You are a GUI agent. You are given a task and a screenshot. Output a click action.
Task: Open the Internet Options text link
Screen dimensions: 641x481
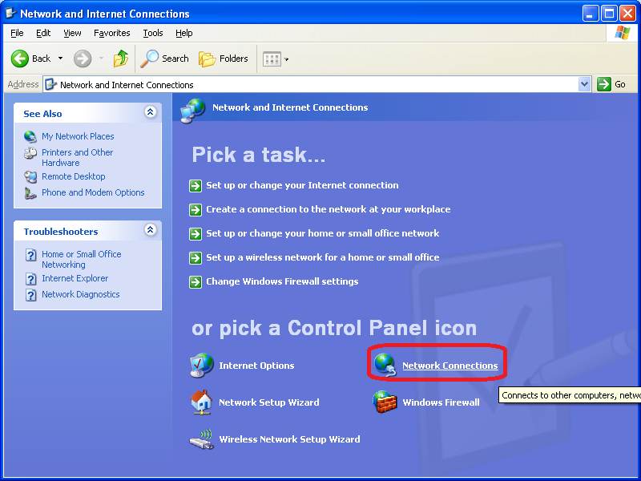coord(256,366)
